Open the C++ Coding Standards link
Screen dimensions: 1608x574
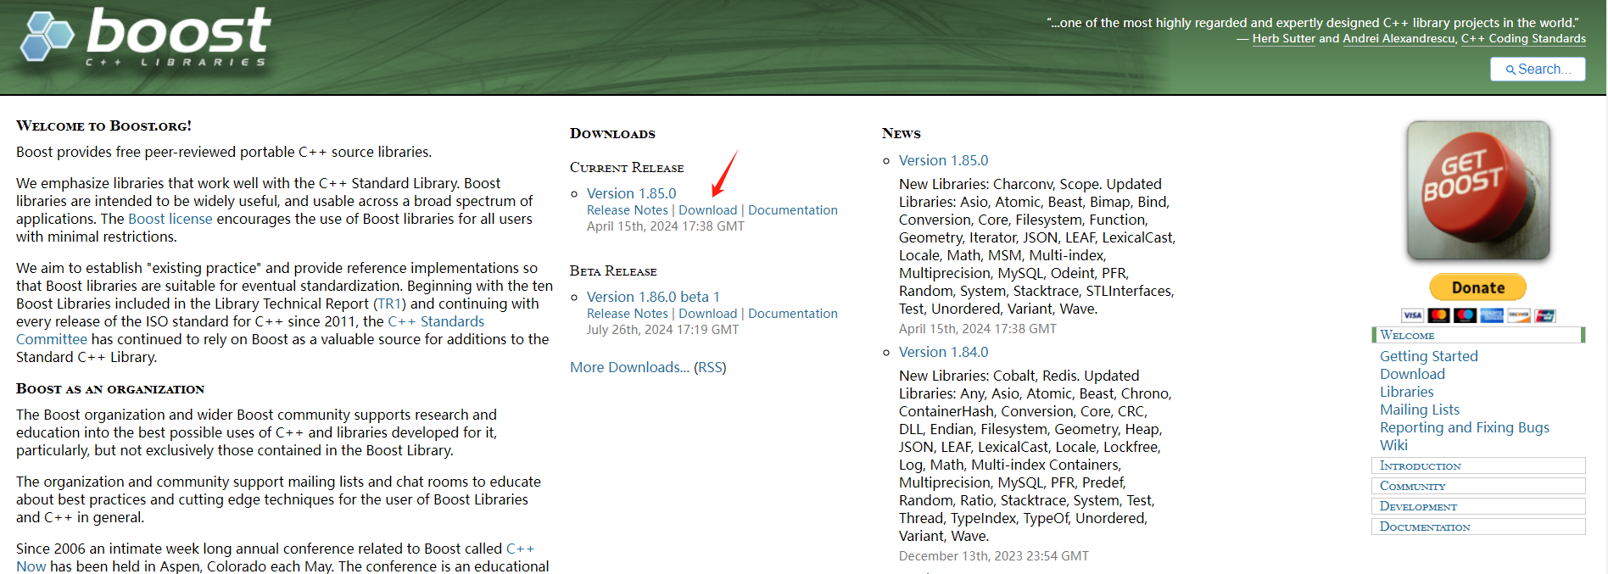pyautogui.click(x=1523, y=39)
